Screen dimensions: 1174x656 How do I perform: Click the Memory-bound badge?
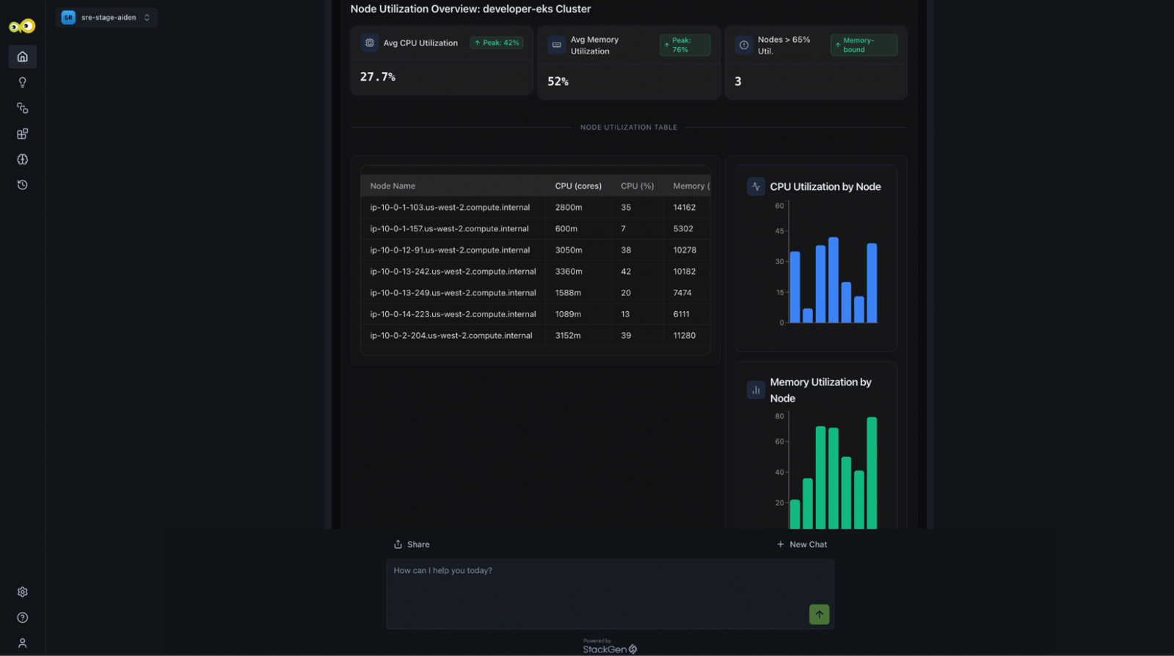click(x=864, y=45)
